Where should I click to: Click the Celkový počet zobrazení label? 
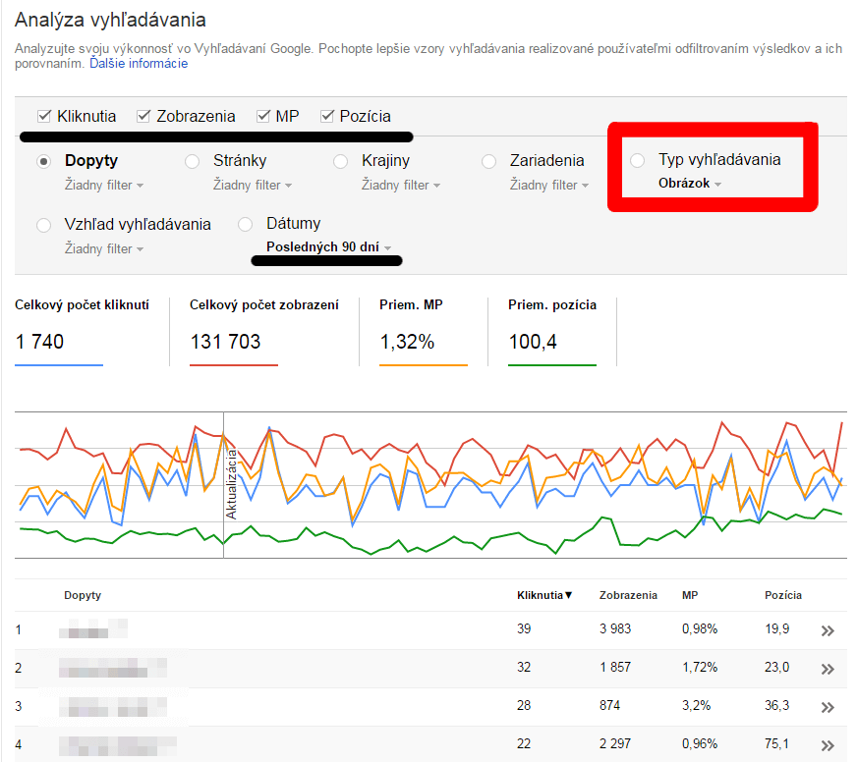(x=264, y=304)
